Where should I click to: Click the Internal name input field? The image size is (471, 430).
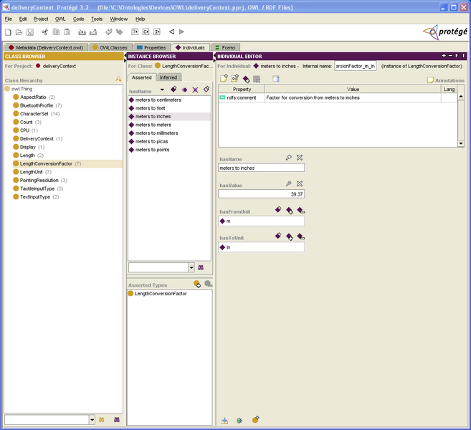(355, 66)
